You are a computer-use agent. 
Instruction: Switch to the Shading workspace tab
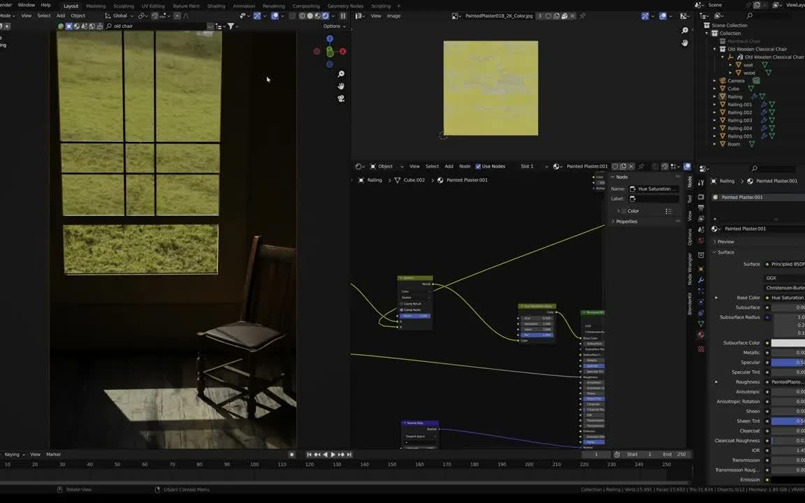coord(216,6)
